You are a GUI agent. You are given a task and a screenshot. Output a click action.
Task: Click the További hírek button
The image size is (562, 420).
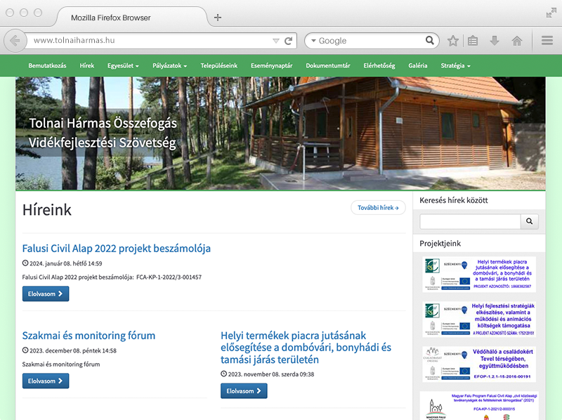click(x=378, y=208)
